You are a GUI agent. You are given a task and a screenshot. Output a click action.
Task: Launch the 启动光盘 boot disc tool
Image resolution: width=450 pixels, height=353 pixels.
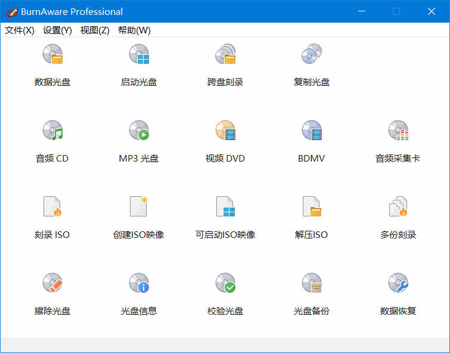pos(139,54)
